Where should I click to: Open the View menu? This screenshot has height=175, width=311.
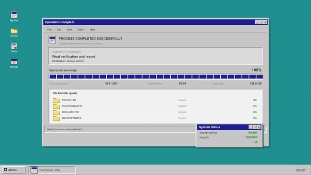[x=69, y=30]
